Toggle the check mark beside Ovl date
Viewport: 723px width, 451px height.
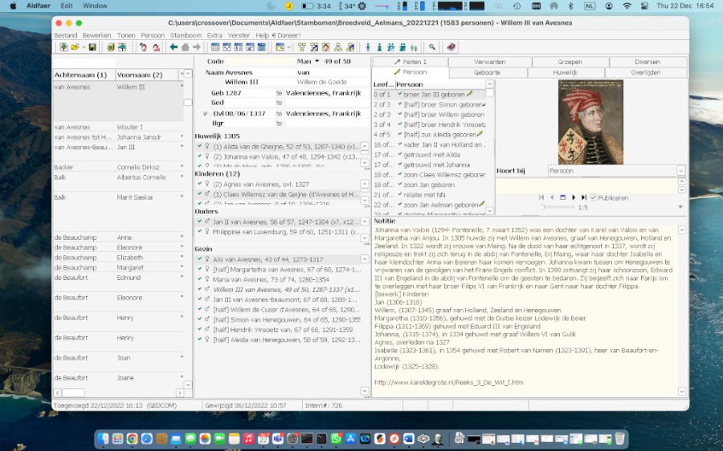[x=206, y=114]
